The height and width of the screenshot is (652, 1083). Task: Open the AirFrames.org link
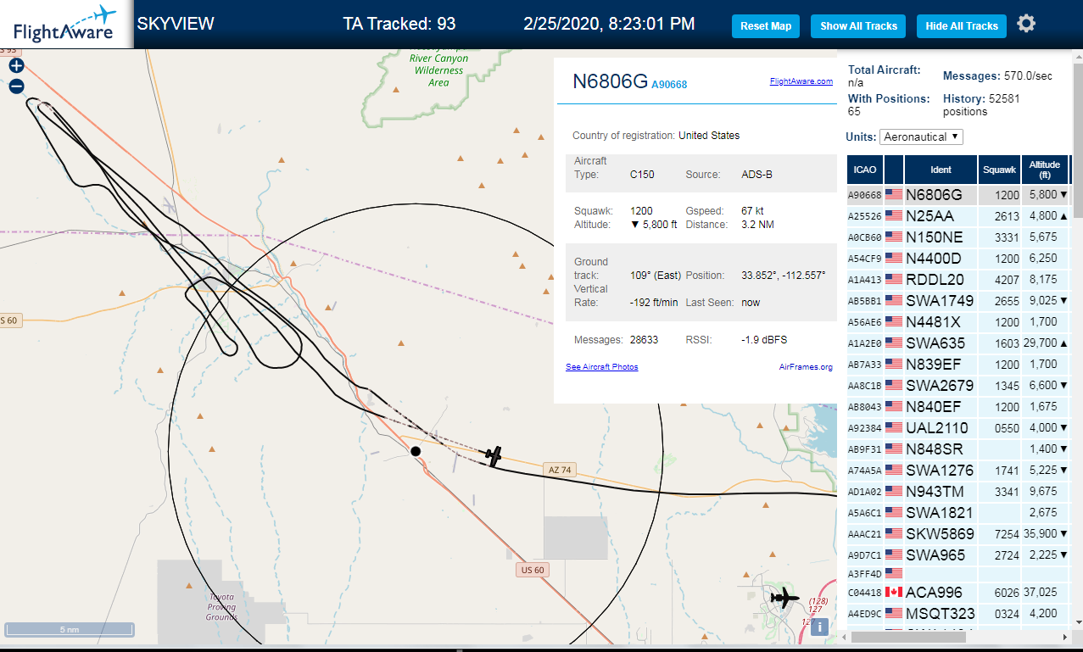tap(806, 367)
